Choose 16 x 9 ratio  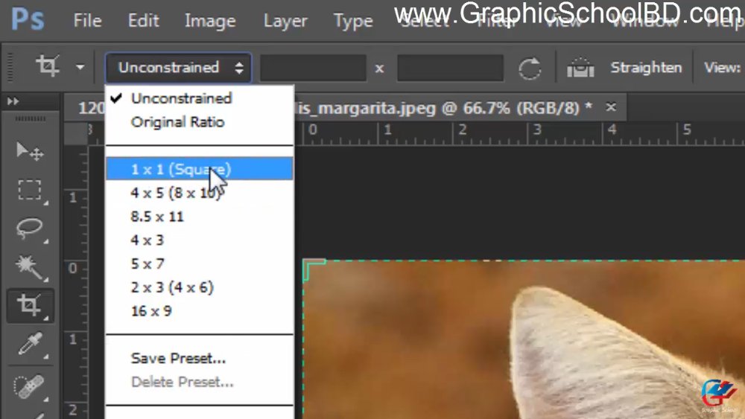coord(199,311)
